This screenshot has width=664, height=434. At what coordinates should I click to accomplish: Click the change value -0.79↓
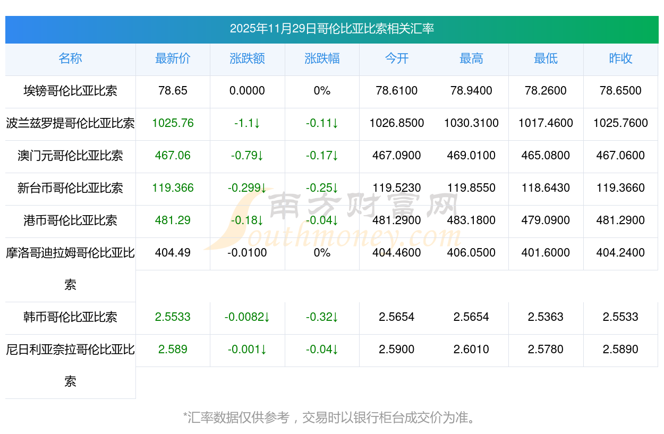248,156
